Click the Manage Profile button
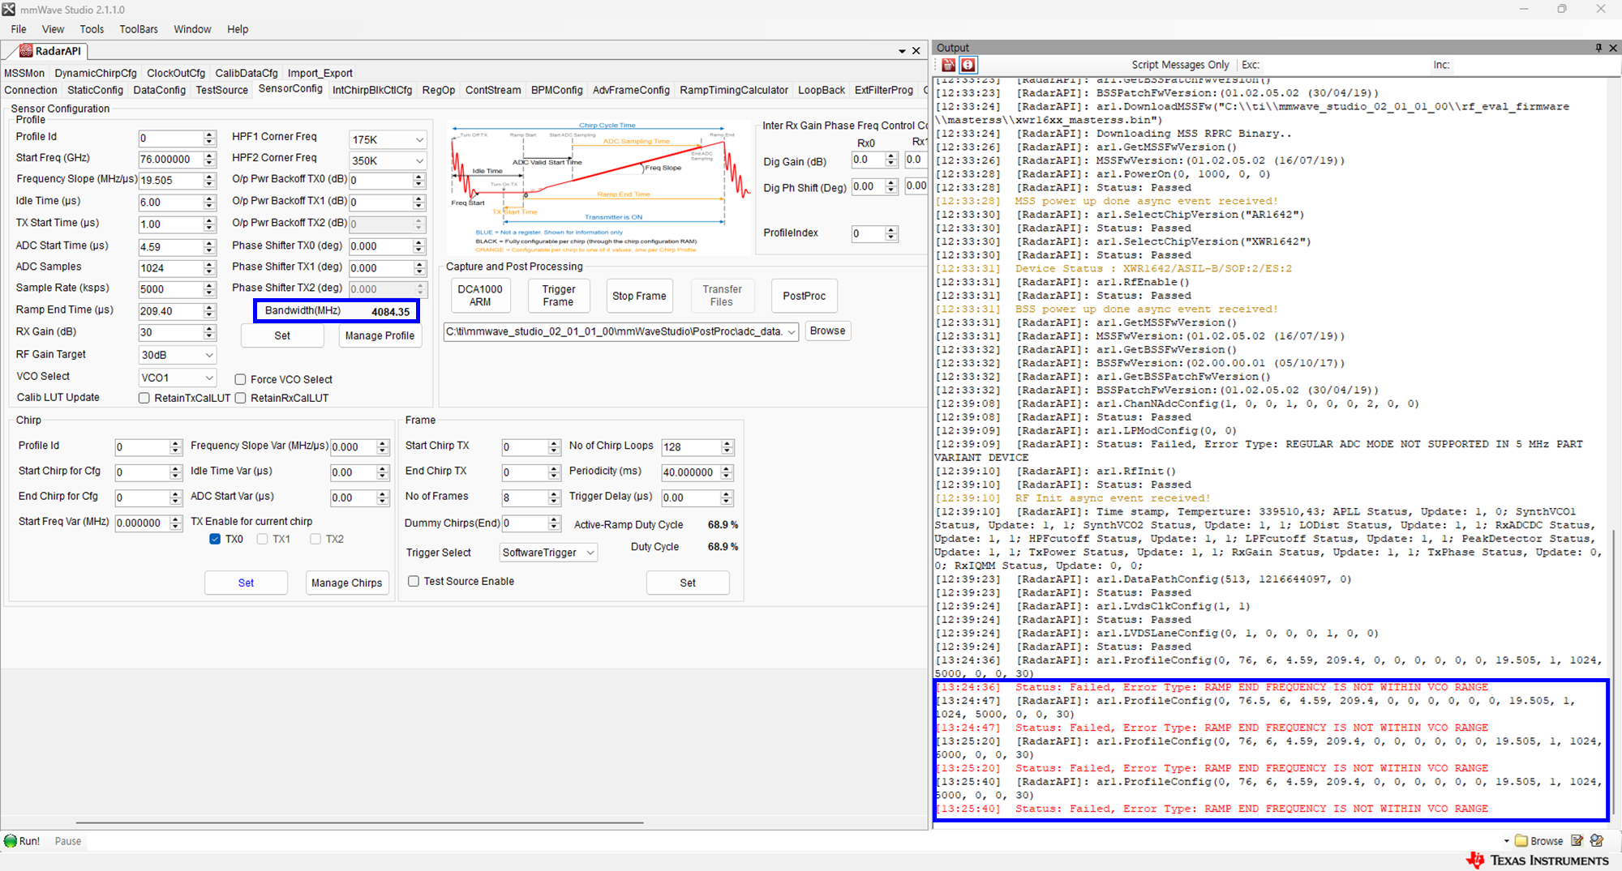The width and height of the screenshot is (1622, 871). click(380, 335)
